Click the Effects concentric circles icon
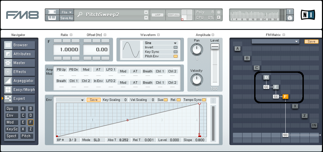Viewport: 323px width, 152px height. (8, 72)
